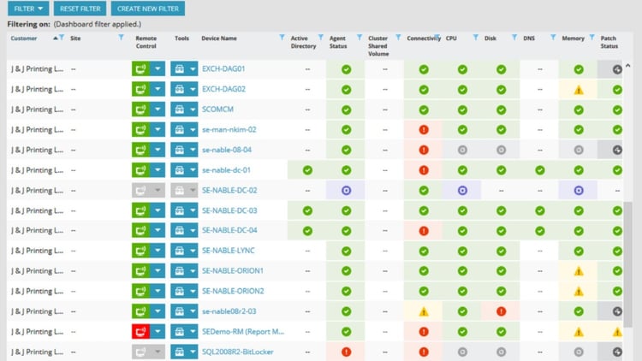Open remote control for SCOMCM
The height and width of the screenshot is (361, 642).
point(140,109)
